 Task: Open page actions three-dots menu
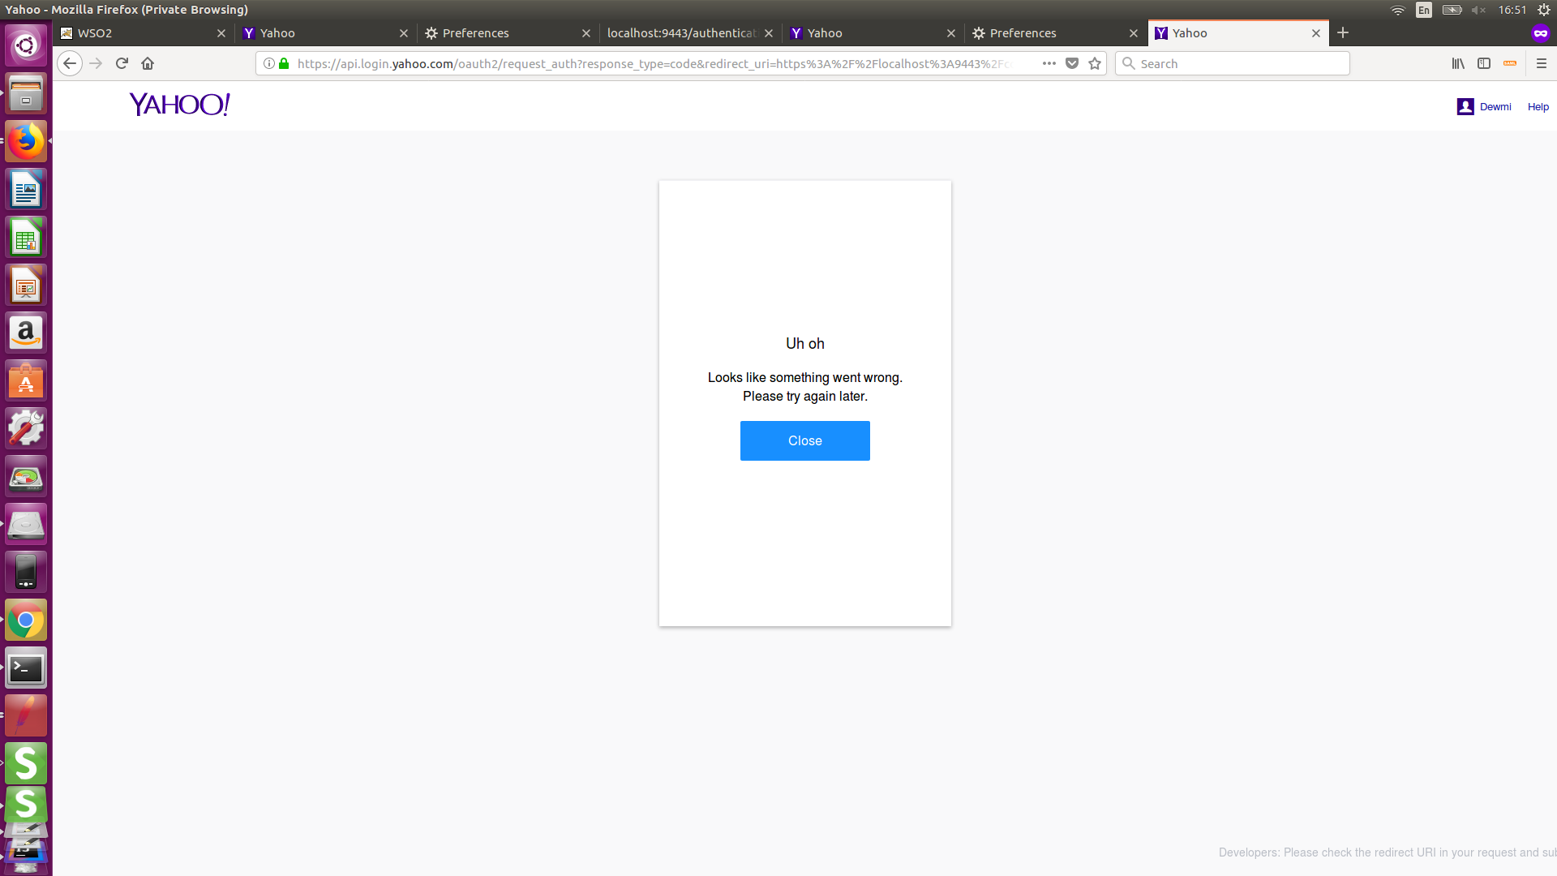click(x=1049, y=63)
